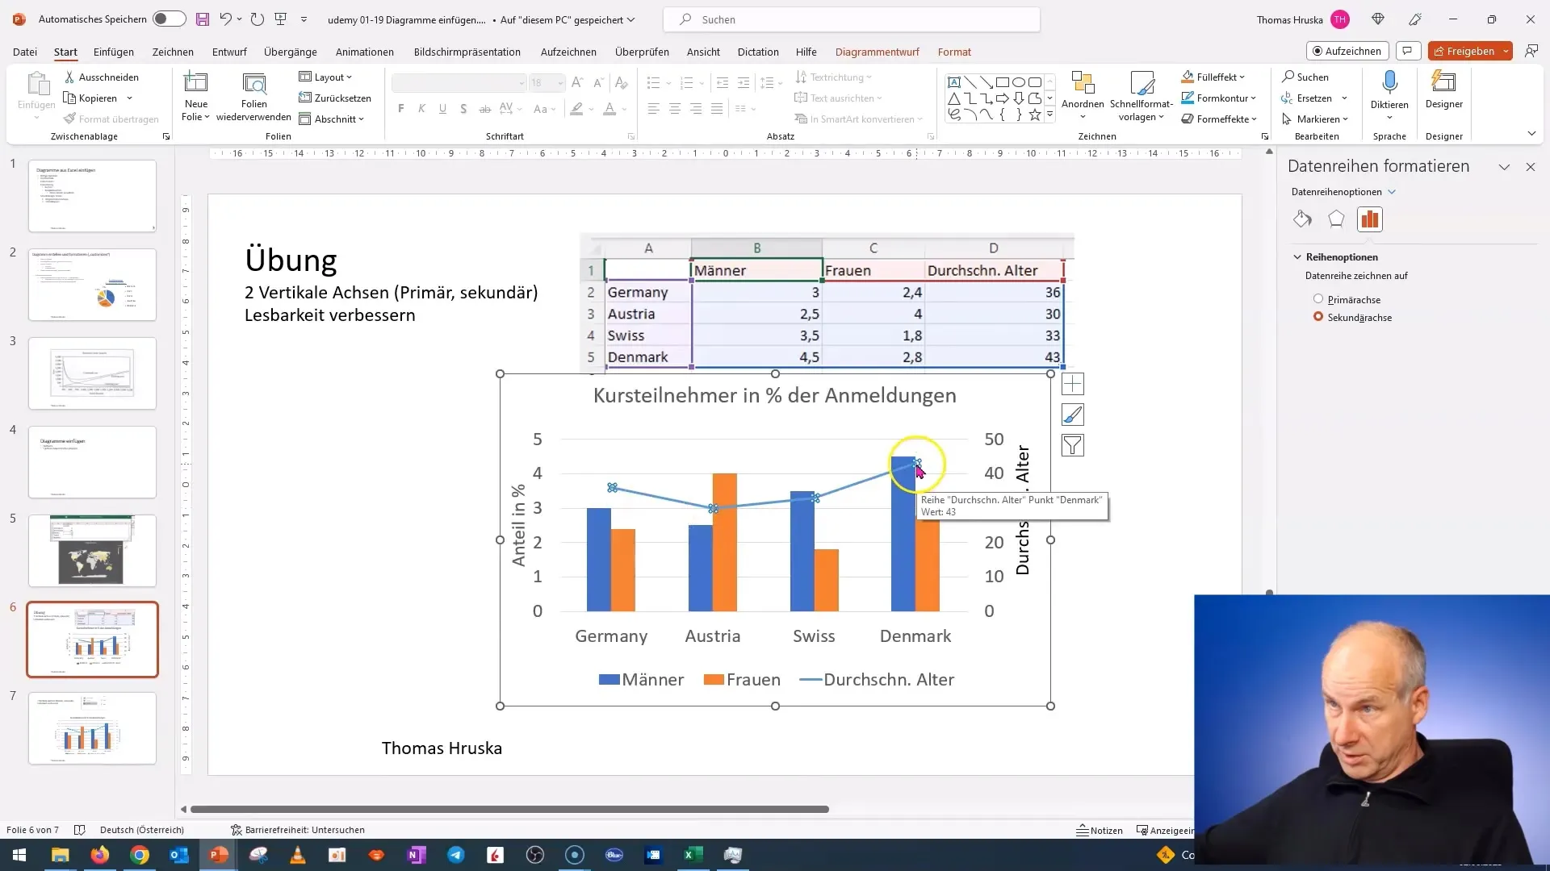Click the diamond shape icon in format panel
The image size is (1550, 871).
coord(1303,219)
